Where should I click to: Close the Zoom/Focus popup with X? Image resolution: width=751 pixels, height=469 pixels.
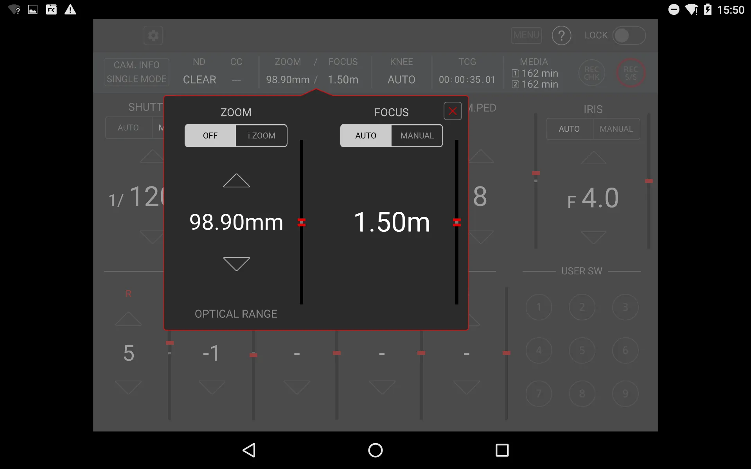453,111
